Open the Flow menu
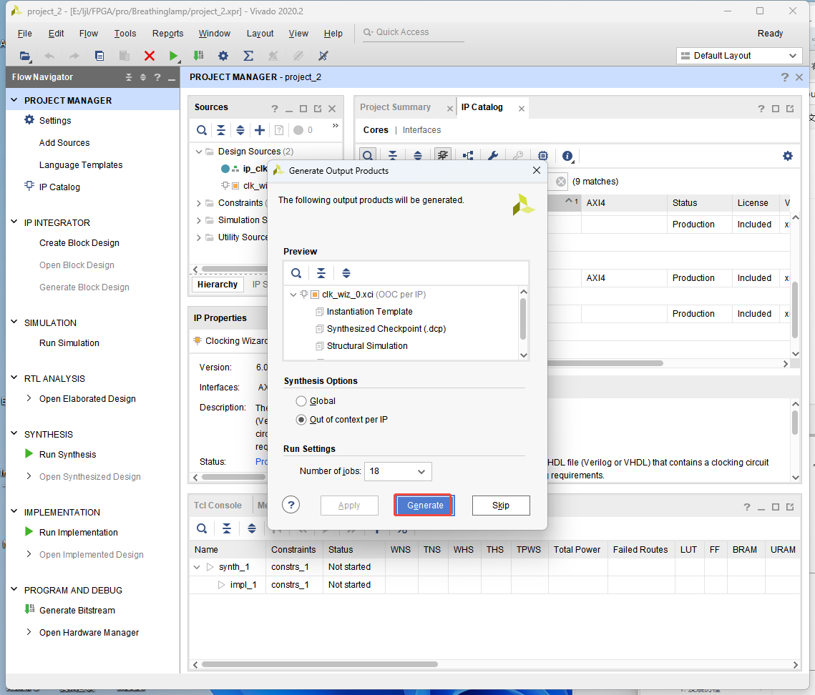815x695 pixels. tap(88, 33)
